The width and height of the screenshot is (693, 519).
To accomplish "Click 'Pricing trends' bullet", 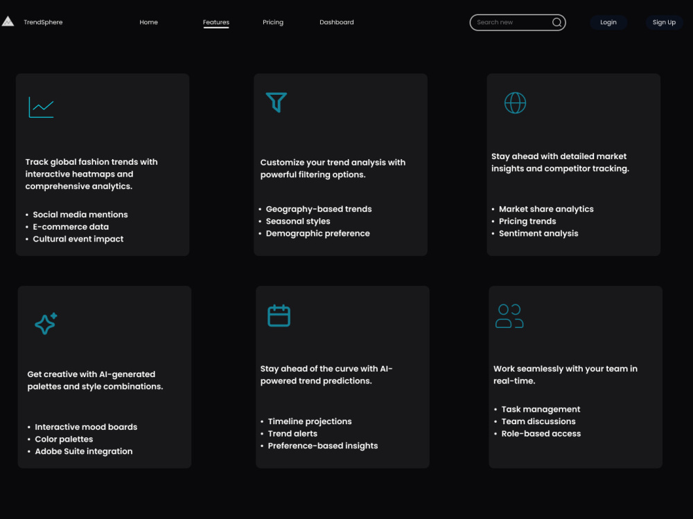I will click(527, 221).
